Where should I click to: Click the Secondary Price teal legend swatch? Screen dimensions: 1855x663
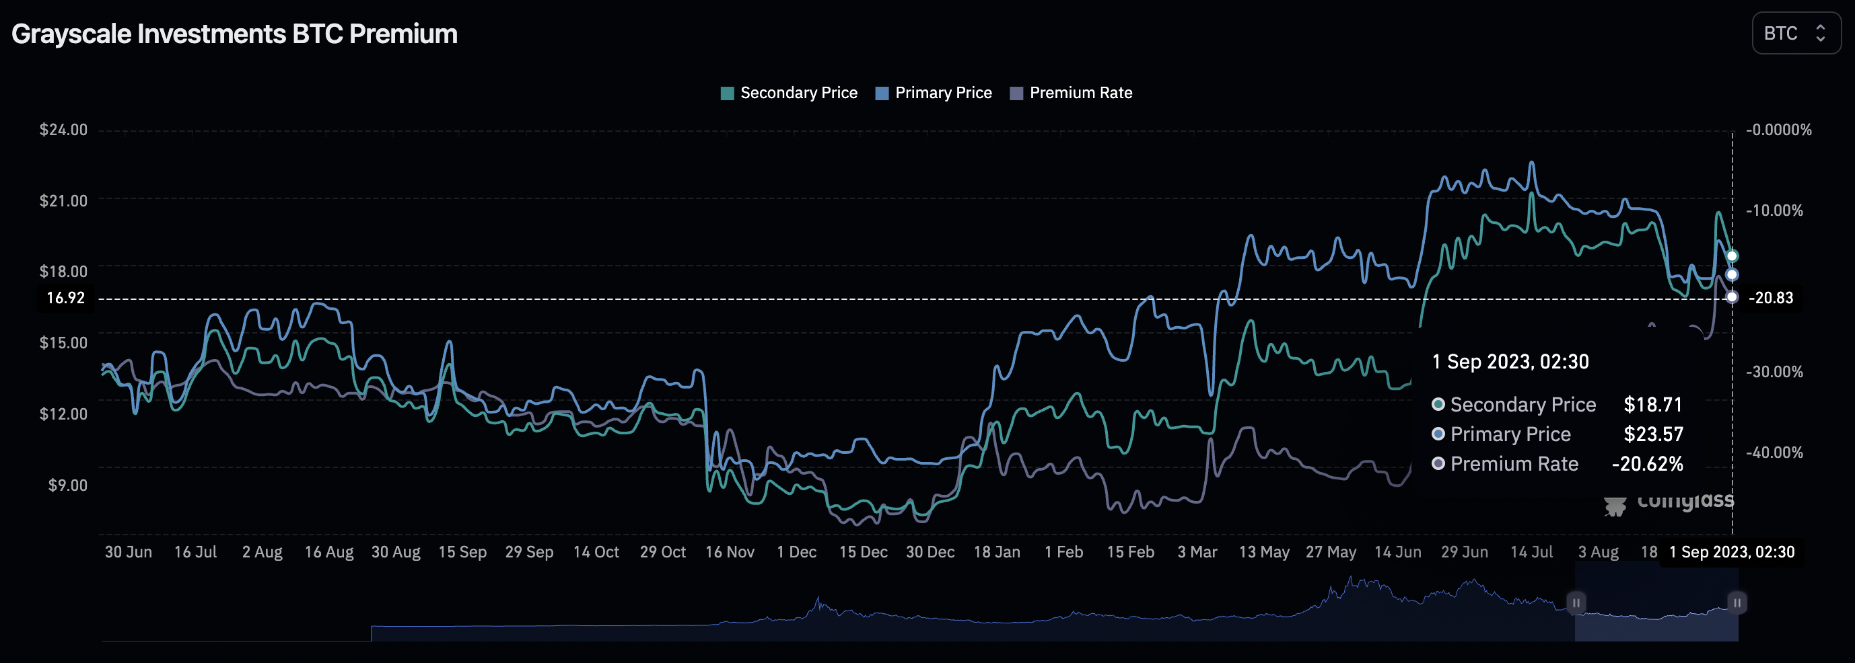(x=728, y=93)
